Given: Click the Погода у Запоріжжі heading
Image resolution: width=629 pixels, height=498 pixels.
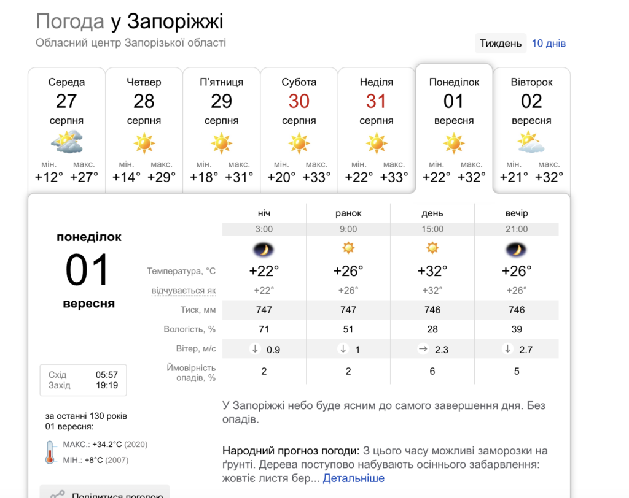Looking at the screenshot, I should 130,22.
